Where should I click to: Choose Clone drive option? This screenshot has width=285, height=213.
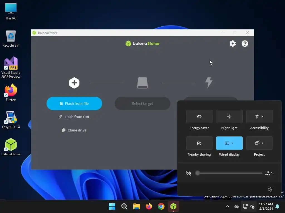[x=74, y=130]
